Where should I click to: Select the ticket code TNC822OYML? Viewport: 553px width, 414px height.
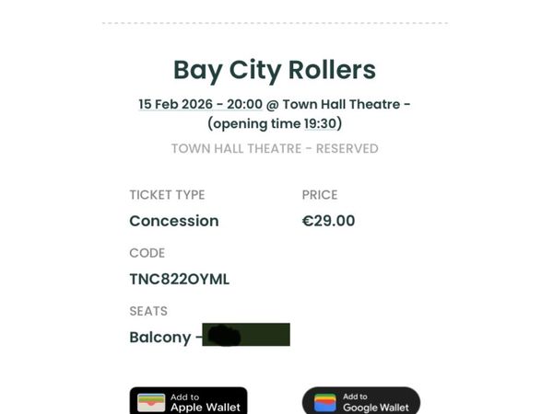pyautogui.click(x=179, y=279)
